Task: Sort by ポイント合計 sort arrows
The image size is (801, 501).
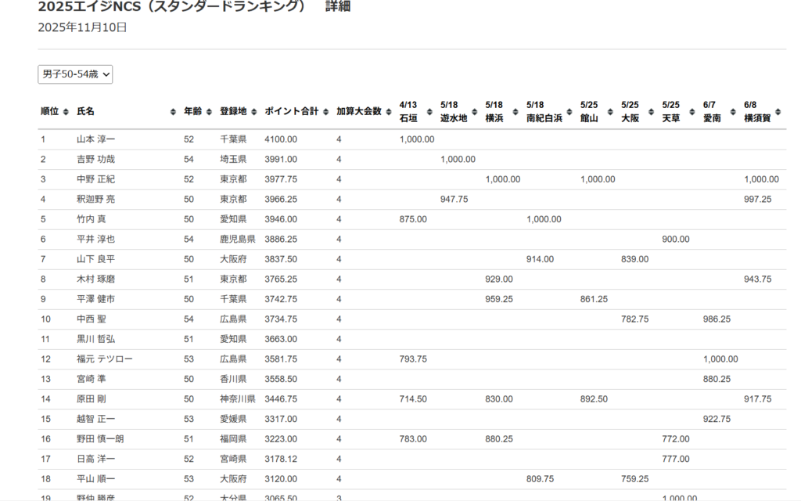Action: click(325, 112)
